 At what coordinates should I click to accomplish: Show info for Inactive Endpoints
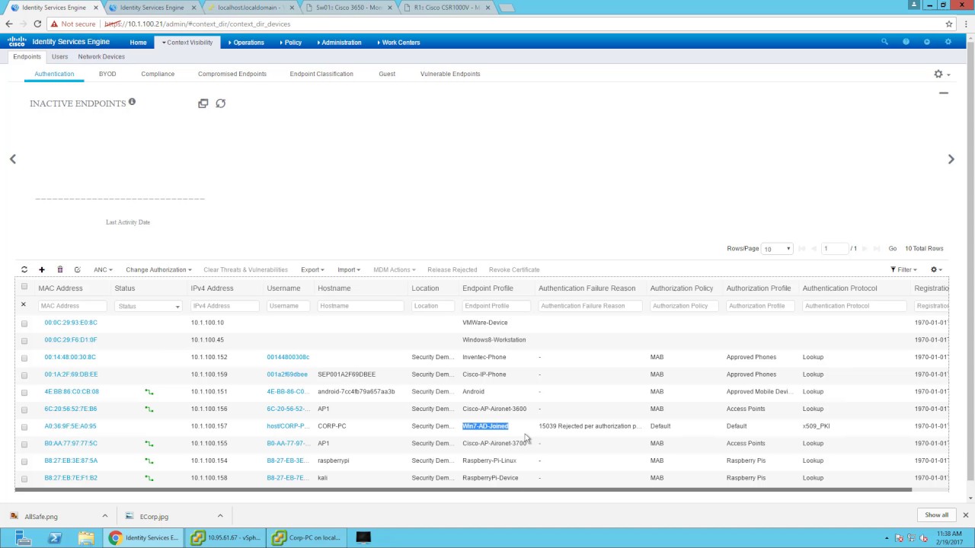(132, 101)
